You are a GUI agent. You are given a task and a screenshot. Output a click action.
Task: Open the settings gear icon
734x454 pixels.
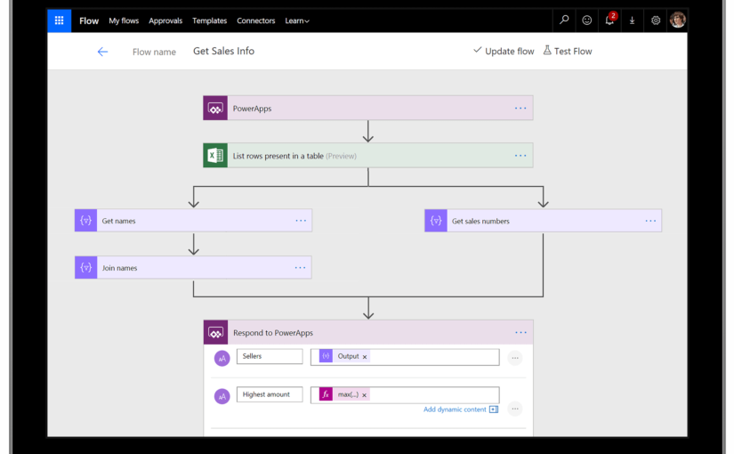[x=656, y=20]
